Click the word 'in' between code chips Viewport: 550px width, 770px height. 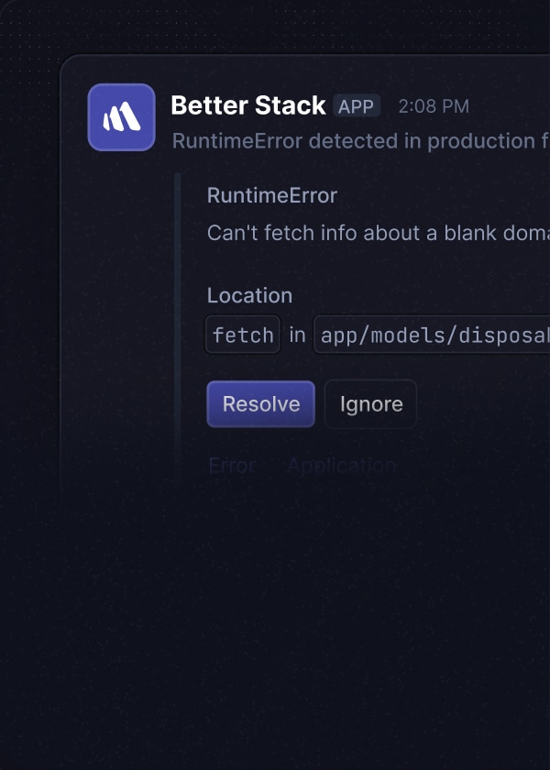tap(297, 335)
